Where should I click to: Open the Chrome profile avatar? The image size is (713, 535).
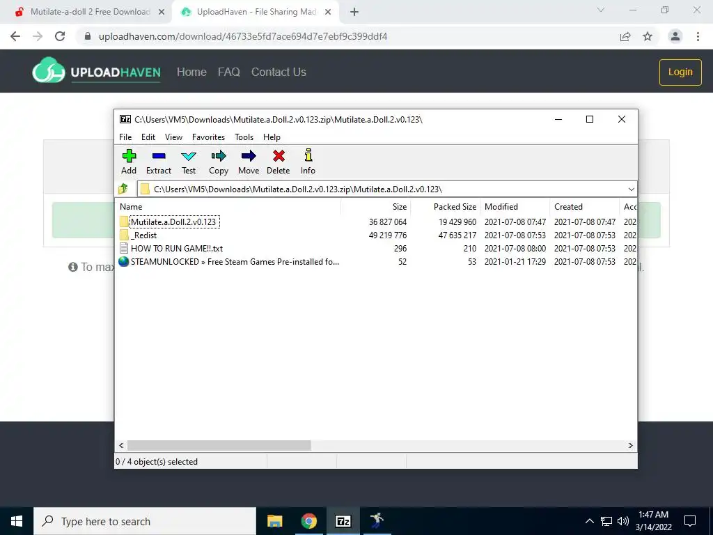pos(675,36)
